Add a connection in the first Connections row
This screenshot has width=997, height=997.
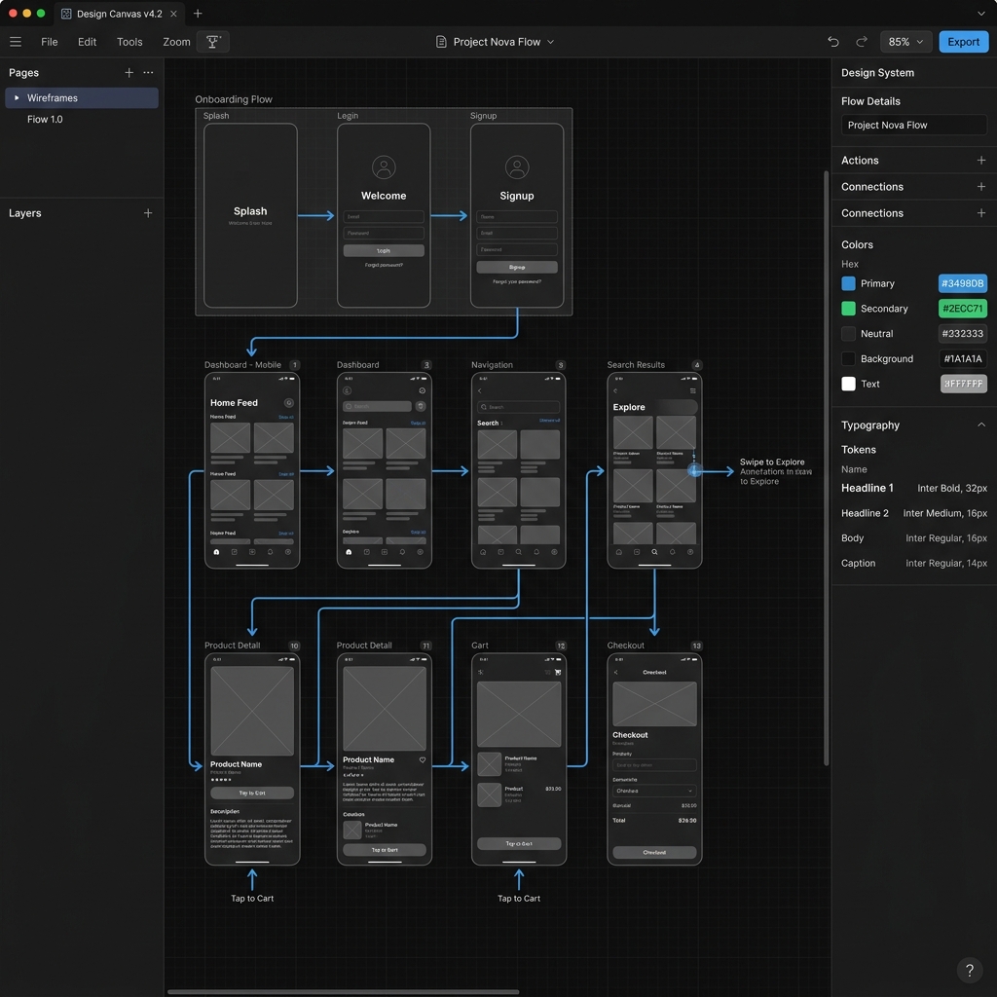tap(981, 186)
